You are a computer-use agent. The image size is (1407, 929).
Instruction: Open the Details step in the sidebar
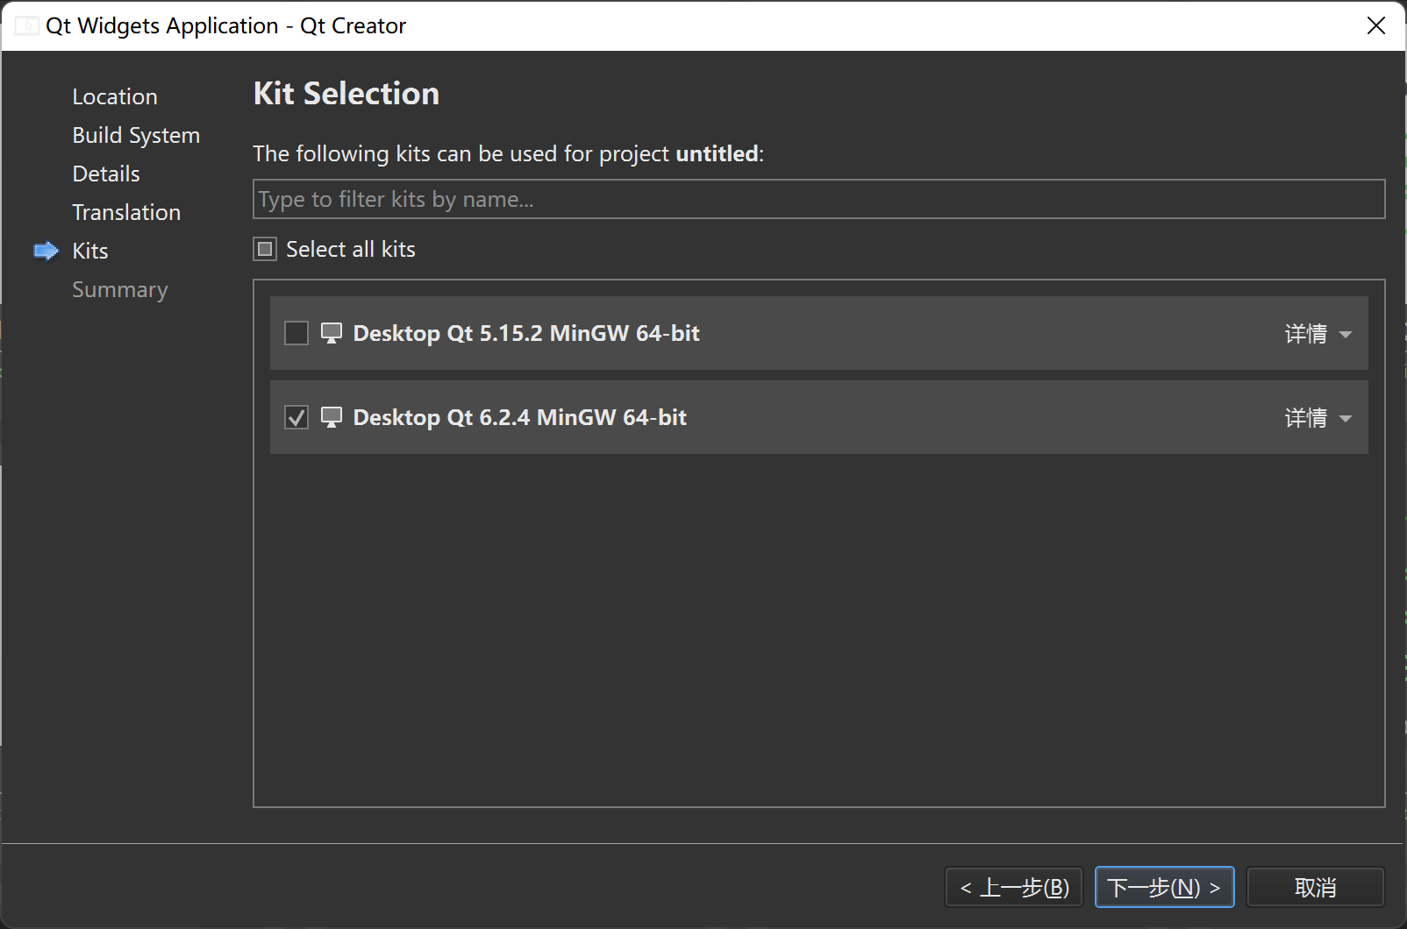(x=106, y=174)
